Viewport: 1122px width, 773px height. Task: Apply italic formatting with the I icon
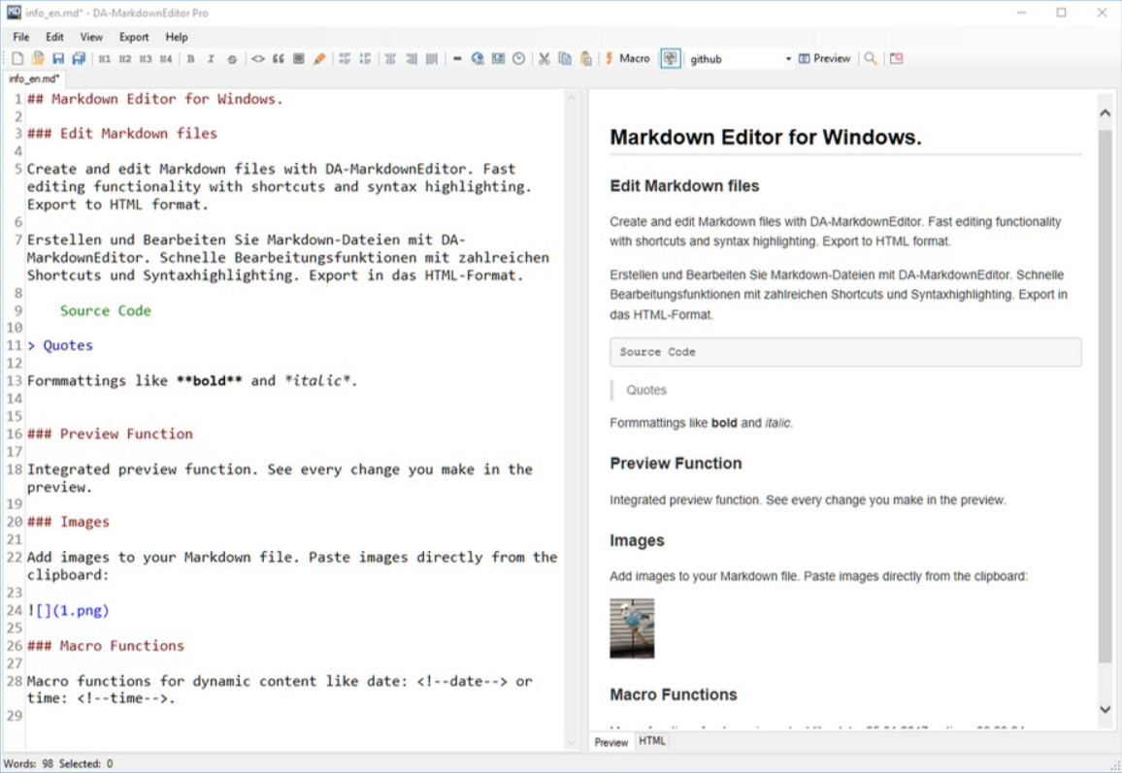(211, 58)
